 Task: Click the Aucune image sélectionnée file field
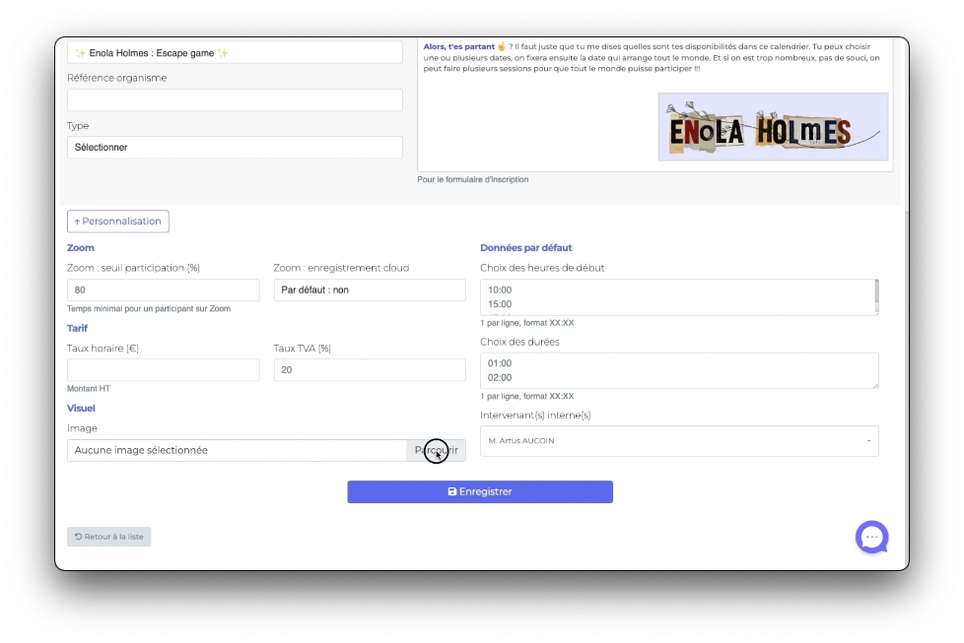tap(237, 450)
